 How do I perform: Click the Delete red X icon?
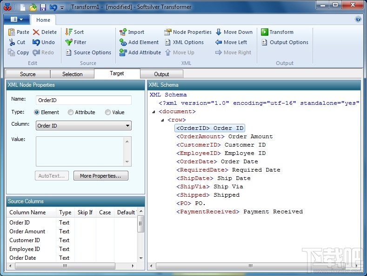click(36, 32)
